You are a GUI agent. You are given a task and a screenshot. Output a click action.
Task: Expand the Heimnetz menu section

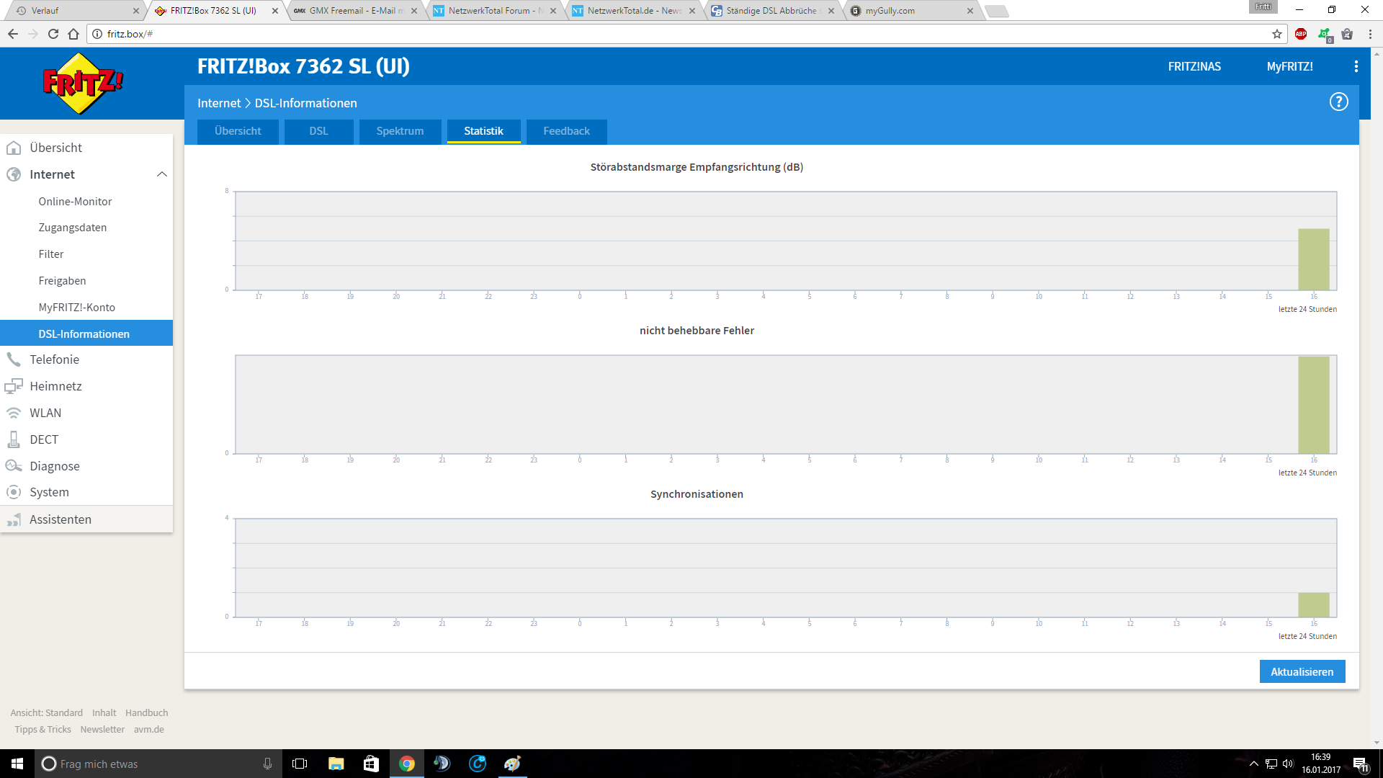(55, 386)
